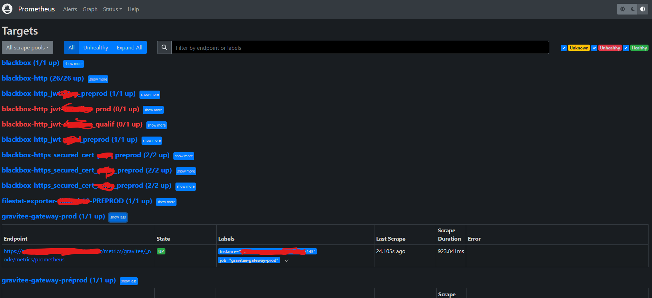
Task: Expand labels chevron in gravitee-gateway-prod row
Action: 287,261
